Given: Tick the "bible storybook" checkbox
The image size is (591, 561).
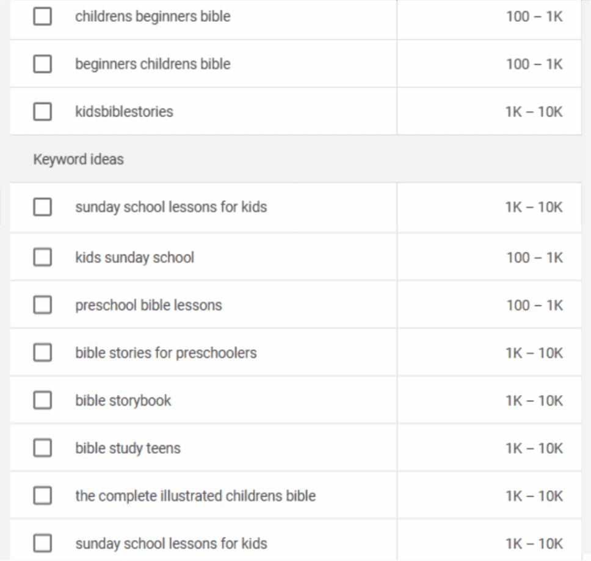Looking at the screenshot, I should [42, 401].
